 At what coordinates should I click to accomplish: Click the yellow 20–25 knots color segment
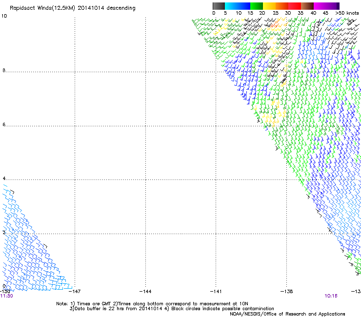coord(269,6)
